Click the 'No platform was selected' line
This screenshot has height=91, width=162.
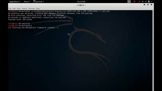(50, 13)
